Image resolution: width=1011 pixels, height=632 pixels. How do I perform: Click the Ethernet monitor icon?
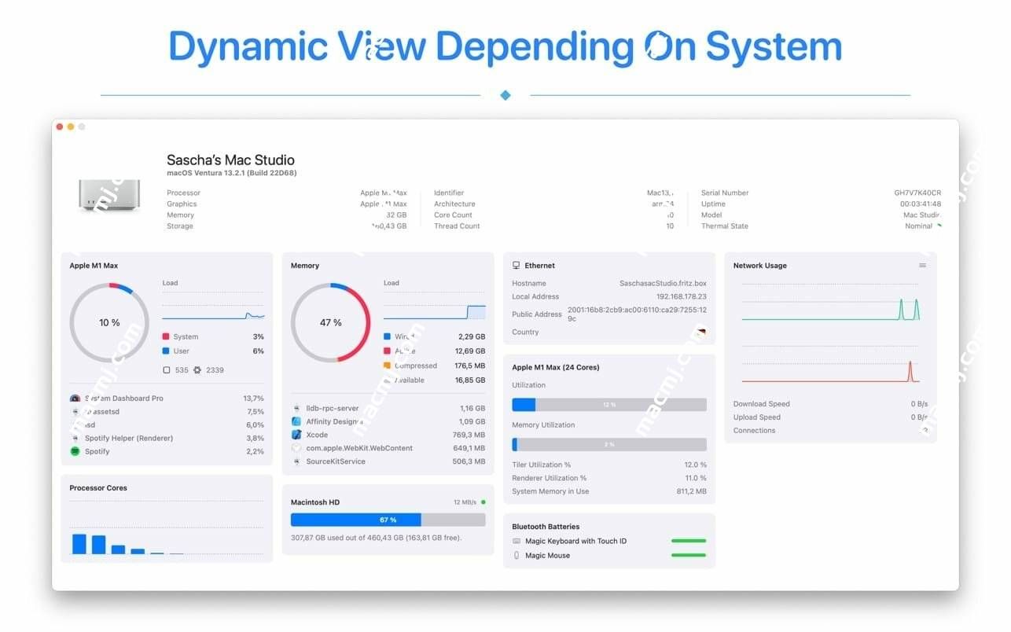[x=516, y=266]
